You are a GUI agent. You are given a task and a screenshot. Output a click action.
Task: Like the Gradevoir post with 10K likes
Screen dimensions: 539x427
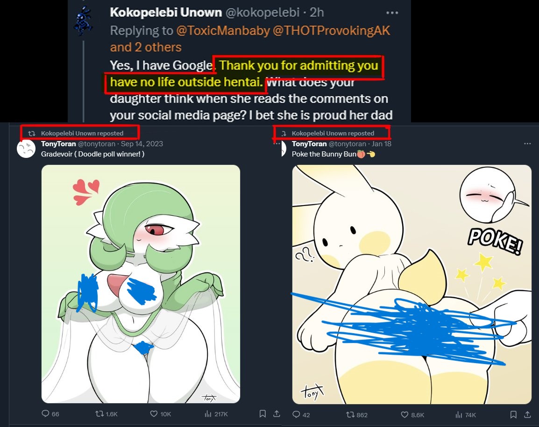click(161, 413)
